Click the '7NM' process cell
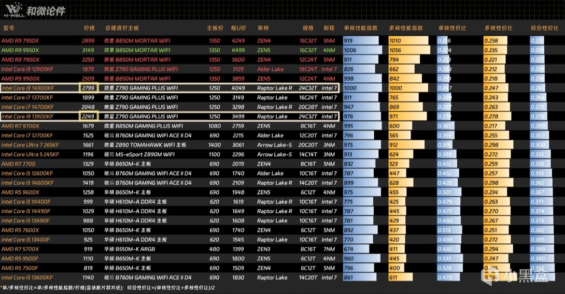 pyautogui.click(x=329, y=249)
